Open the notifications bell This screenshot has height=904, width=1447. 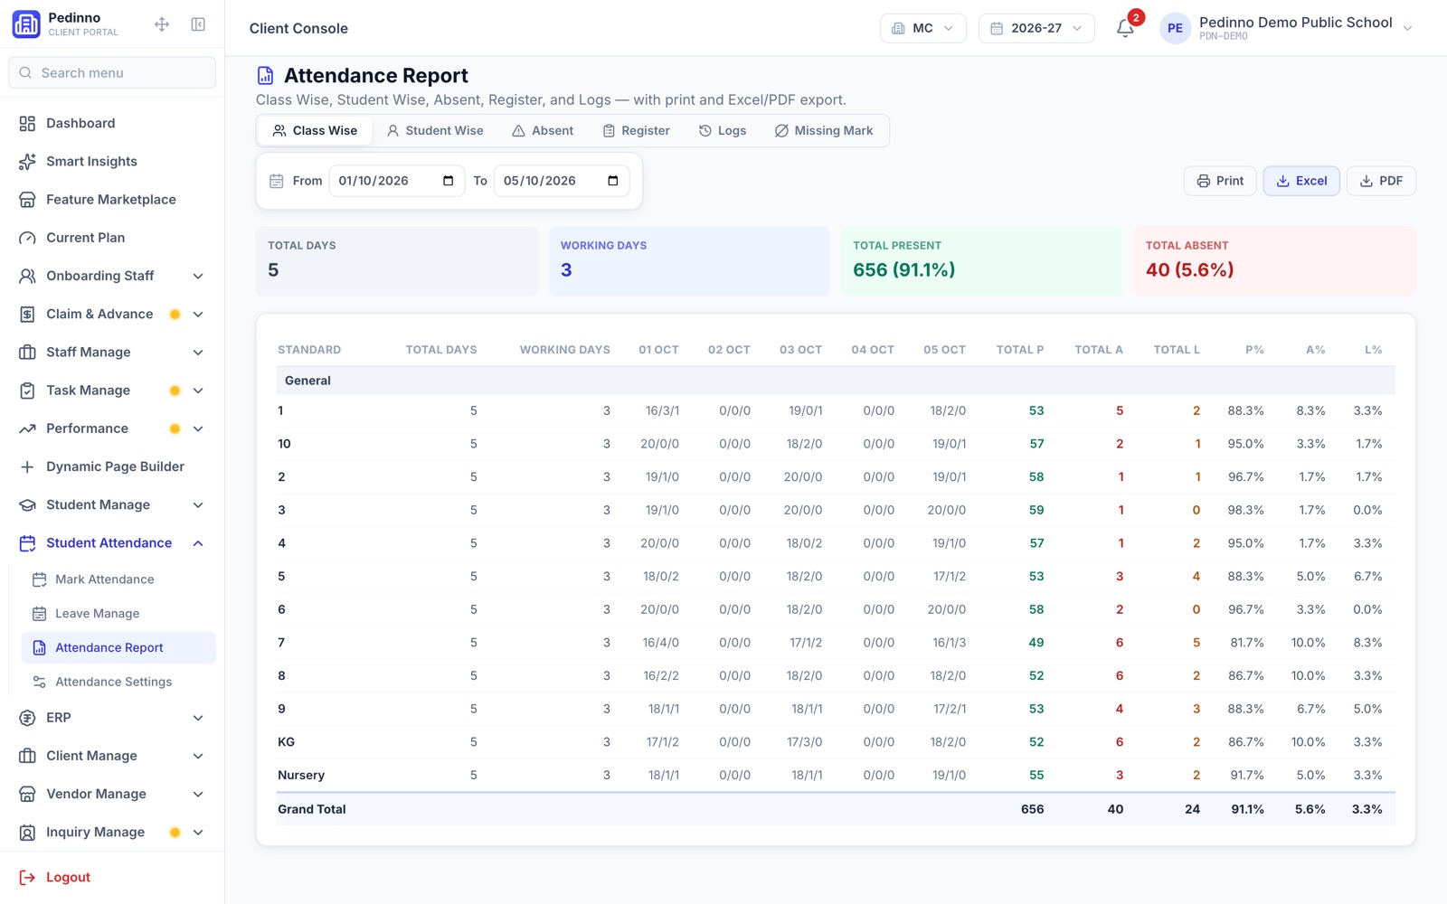pos(1125,28)
